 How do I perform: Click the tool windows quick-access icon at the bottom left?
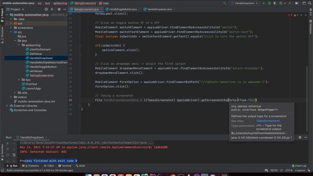[2, 170]
